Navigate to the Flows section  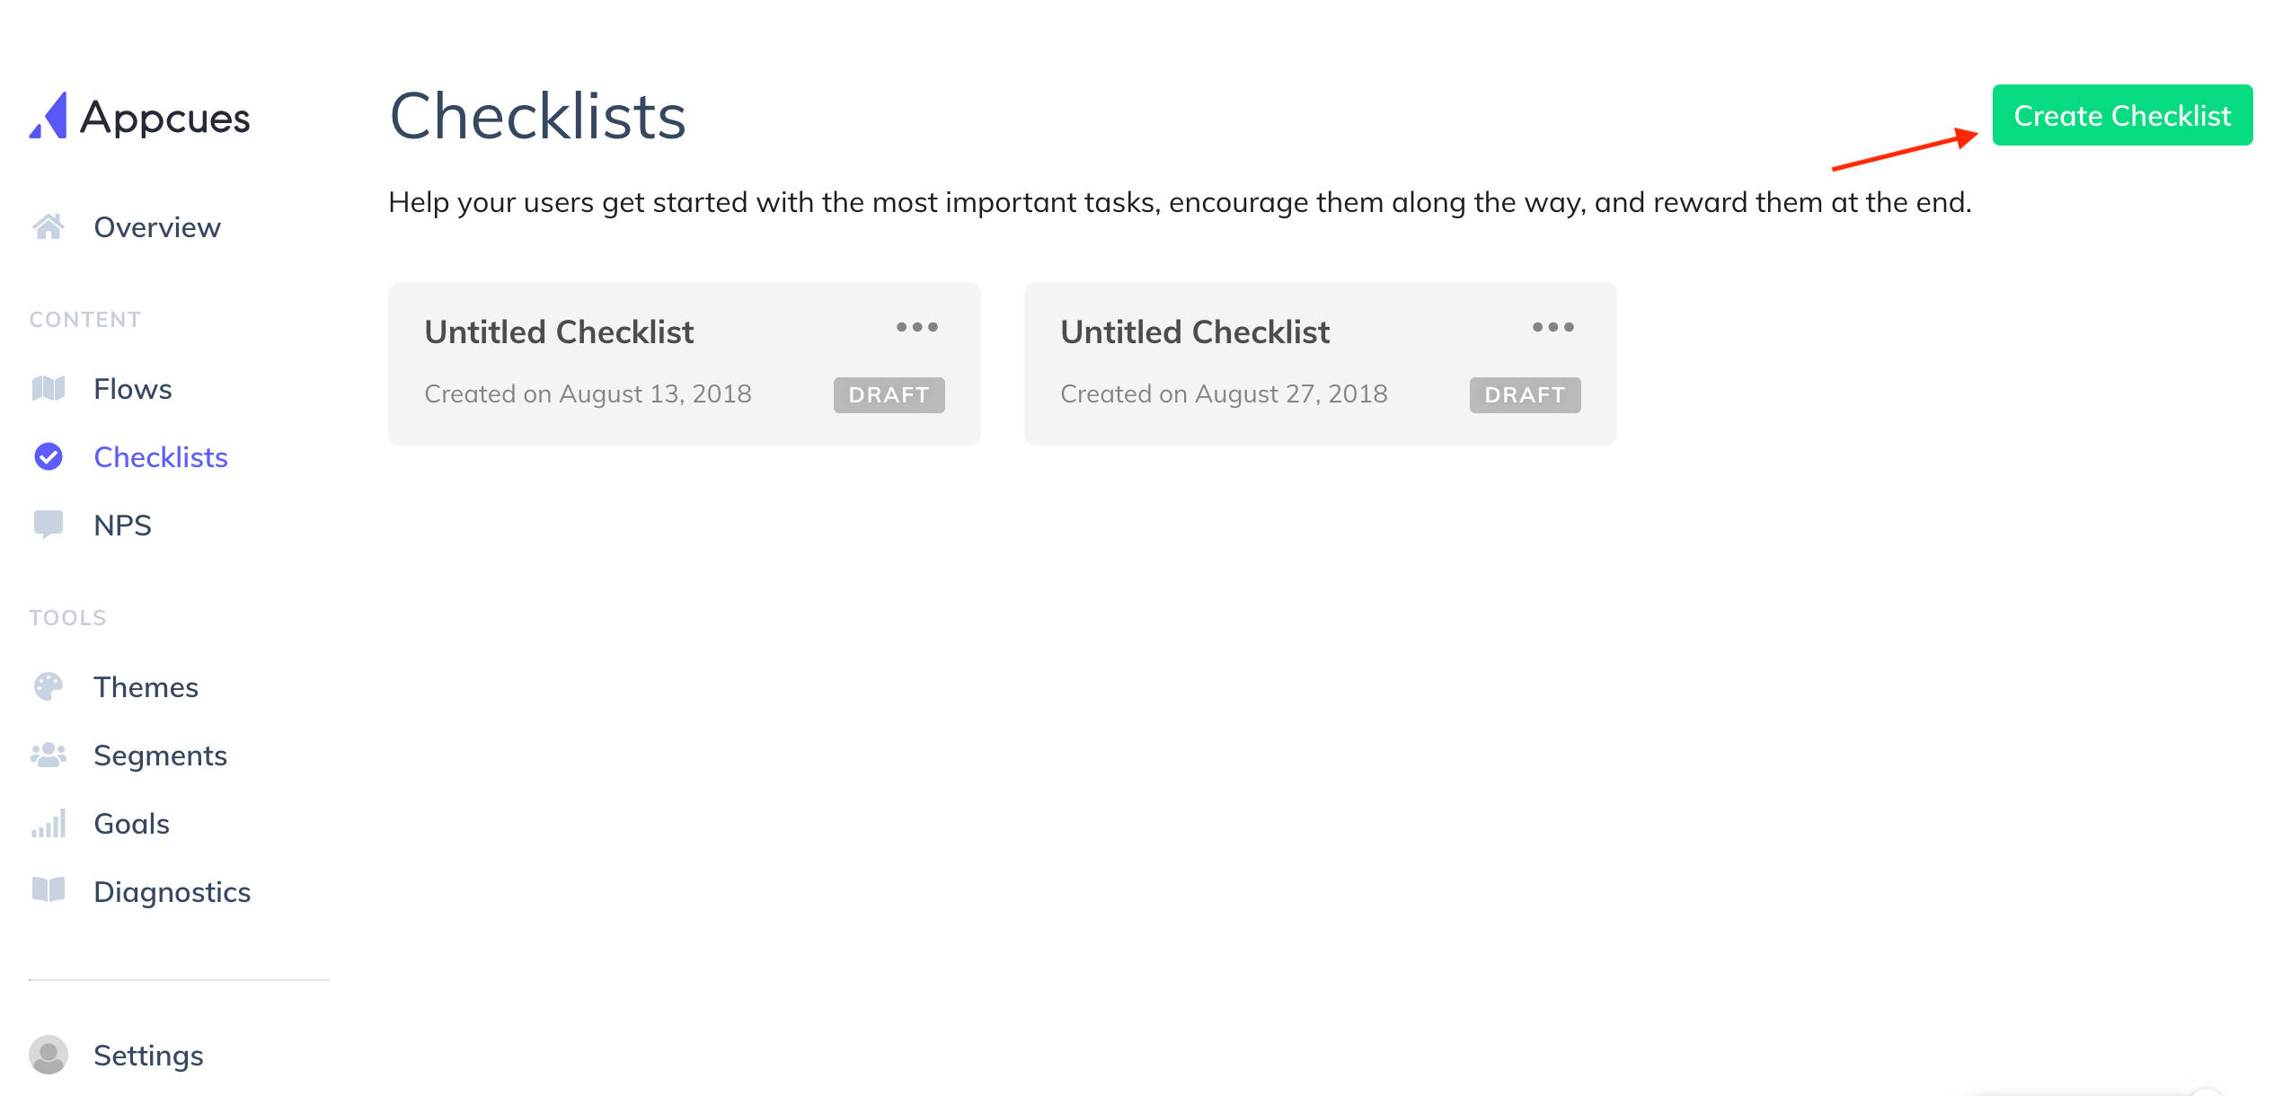(132, 388)
